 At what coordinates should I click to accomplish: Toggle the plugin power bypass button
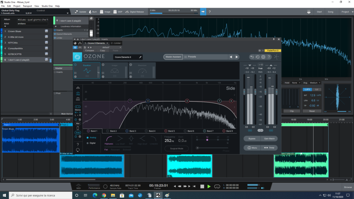(x=75, y=47)
